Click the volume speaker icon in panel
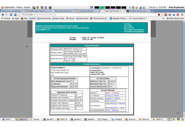The image size is (185, 127). point(137,7)
